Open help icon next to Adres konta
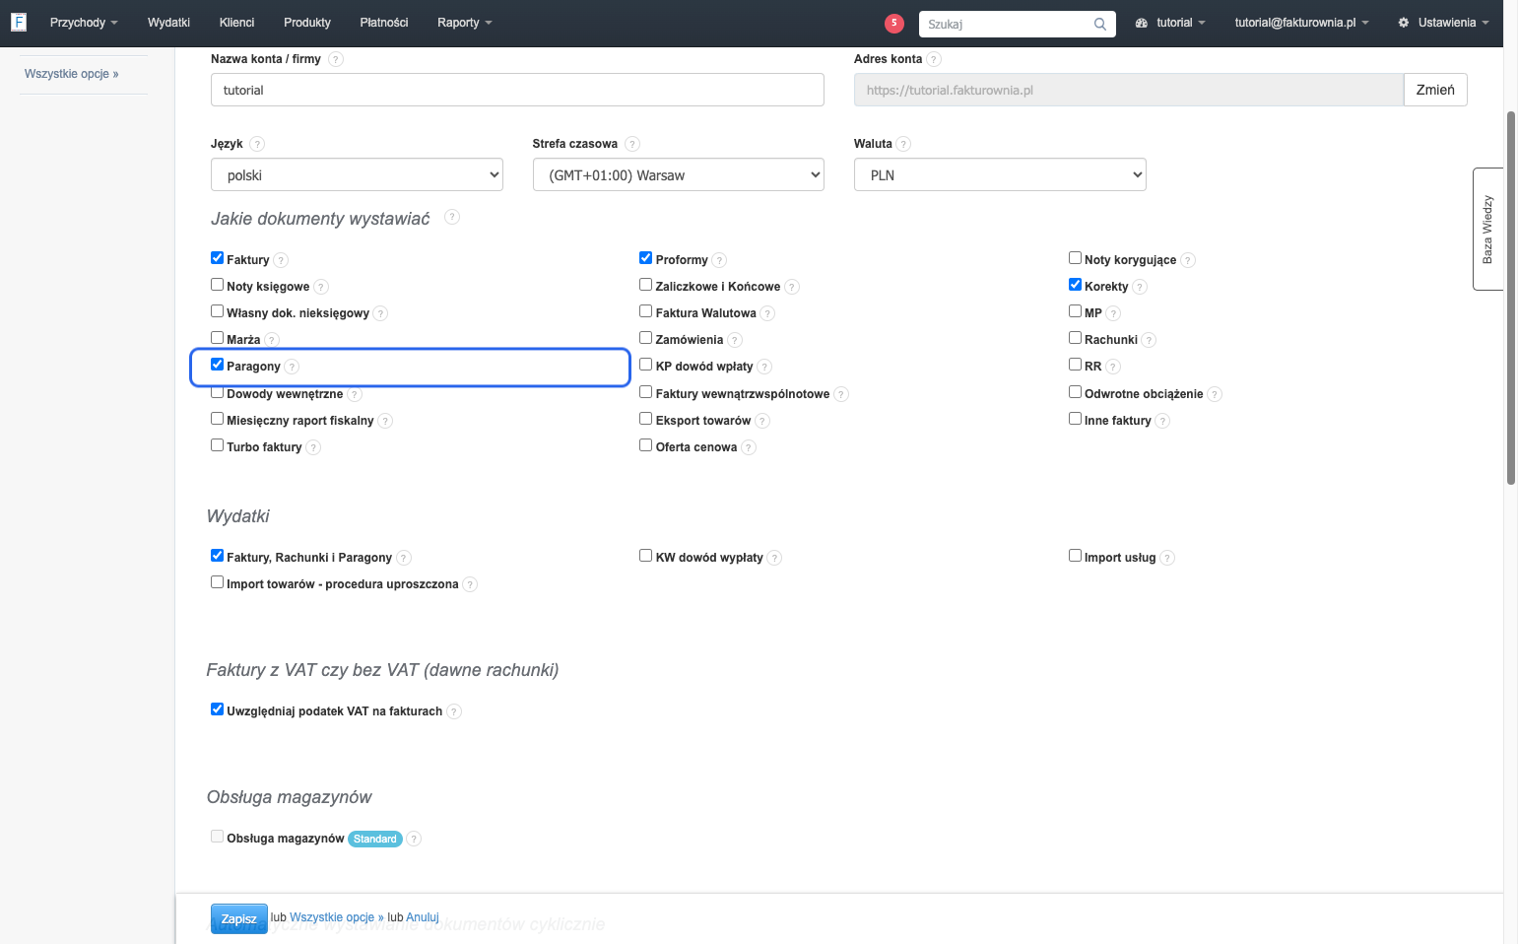 934,59
